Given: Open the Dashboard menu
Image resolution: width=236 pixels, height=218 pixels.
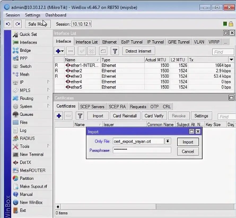Looking at the screenshot, I should 56,15.
